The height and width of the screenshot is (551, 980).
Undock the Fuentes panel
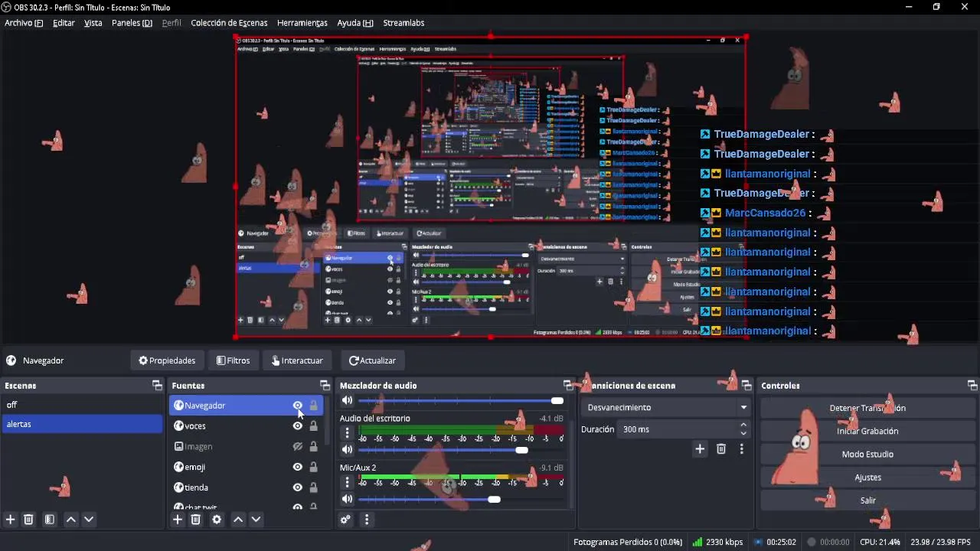325,385
